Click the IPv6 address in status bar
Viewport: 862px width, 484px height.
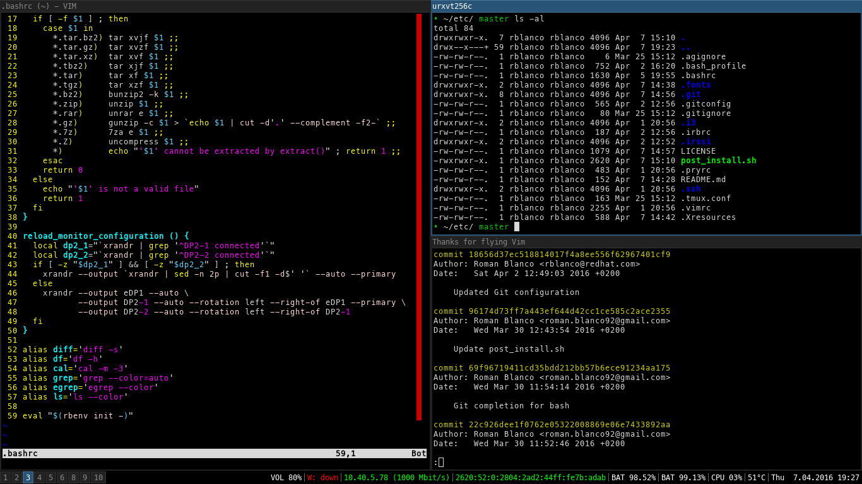coord(531,478)
